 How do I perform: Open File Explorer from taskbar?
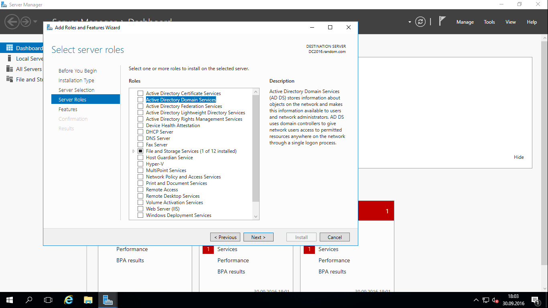(88, 300)
